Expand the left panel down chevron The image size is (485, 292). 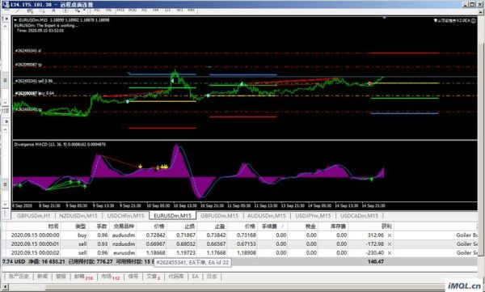tap(6, 102)
